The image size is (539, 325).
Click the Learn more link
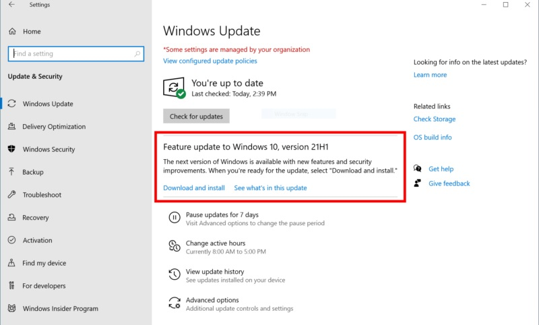tap(430, 75)
